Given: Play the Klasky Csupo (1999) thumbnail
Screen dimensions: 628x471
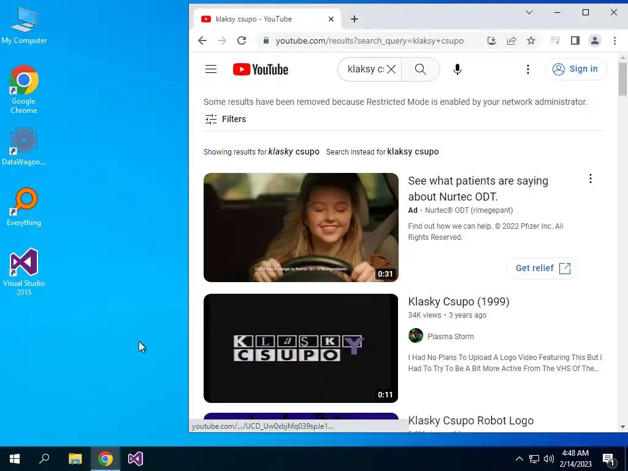Looking at the screenshot, I should 301,348.
